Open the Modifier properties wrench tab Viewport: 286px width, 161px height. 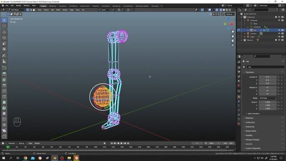tap(239, 101)
